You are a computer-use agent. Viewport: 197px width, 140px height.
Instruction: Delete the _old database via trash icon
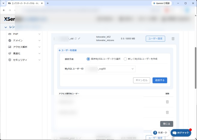pyautogui.click(x=173, y=39)
